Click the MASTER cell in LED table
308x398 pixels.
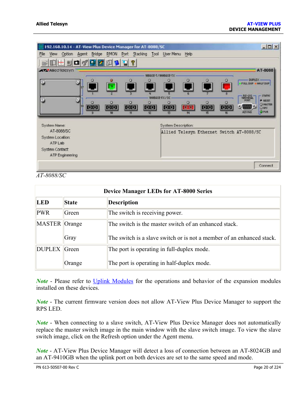[49, 231]
